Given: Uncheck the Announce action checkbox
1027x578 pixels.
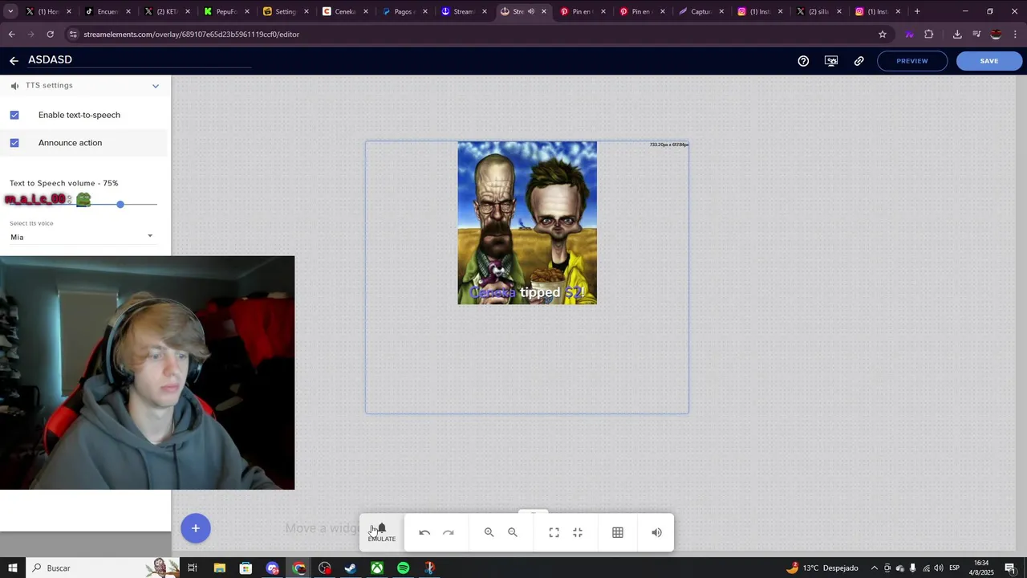Looking at the screenshot, I should (14, 143).
